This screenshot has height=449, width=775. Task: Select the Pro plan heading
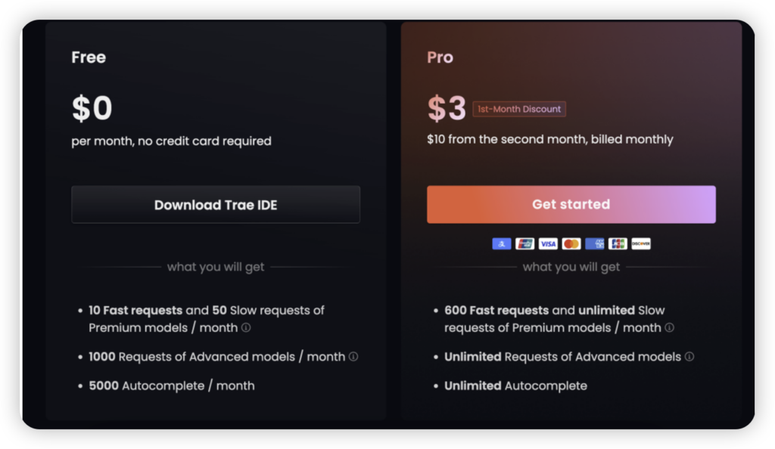point(440,57)
